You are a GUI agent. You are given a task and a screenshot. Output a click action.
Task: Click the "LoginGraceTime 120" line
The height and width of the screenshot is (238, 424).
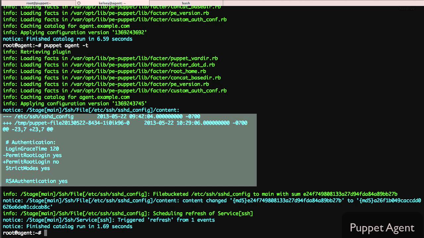point(32,149)
